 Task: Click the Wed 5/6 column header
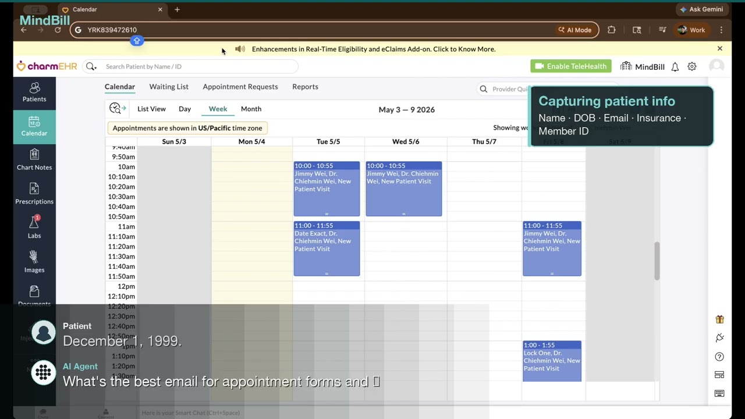[x=406, y=141]
